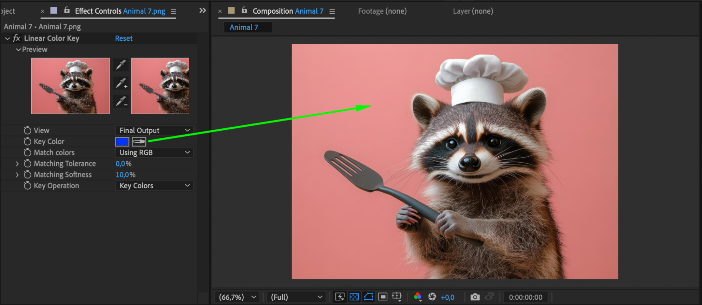This screenshot has height=305, width=702.
Task: Click the Matching Softness 10,0% value
Action: point(125,175)
